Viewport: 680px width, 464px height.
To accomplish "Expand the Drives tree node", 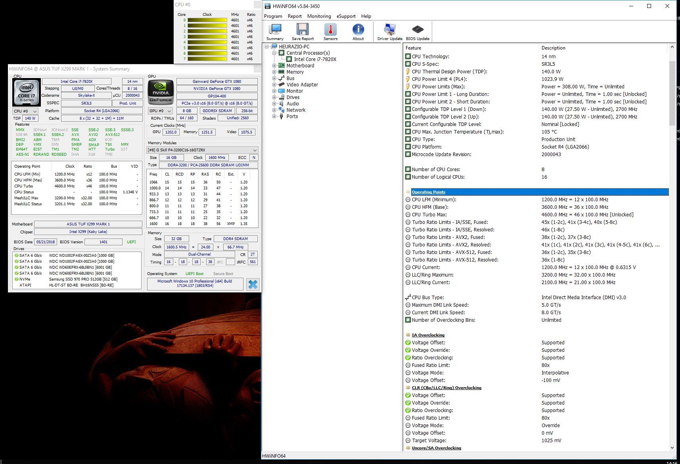I will (274, 97).
